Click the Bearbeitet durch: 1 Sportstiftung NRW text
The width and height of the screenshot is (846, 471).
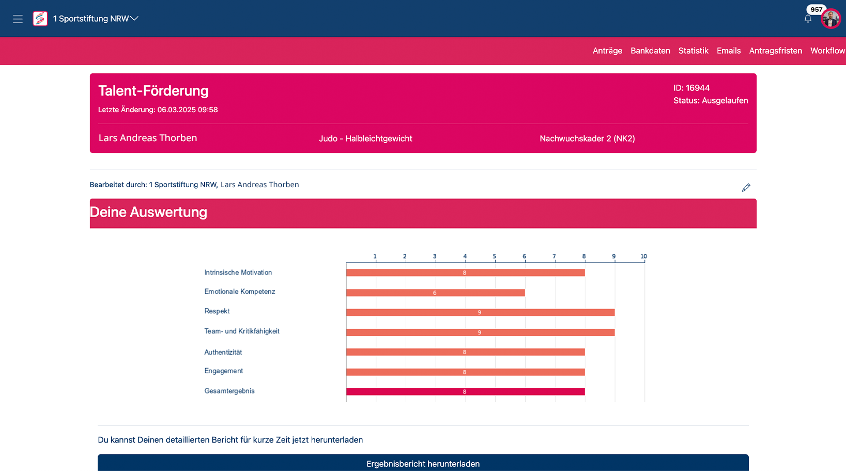[x=153, y=185]
